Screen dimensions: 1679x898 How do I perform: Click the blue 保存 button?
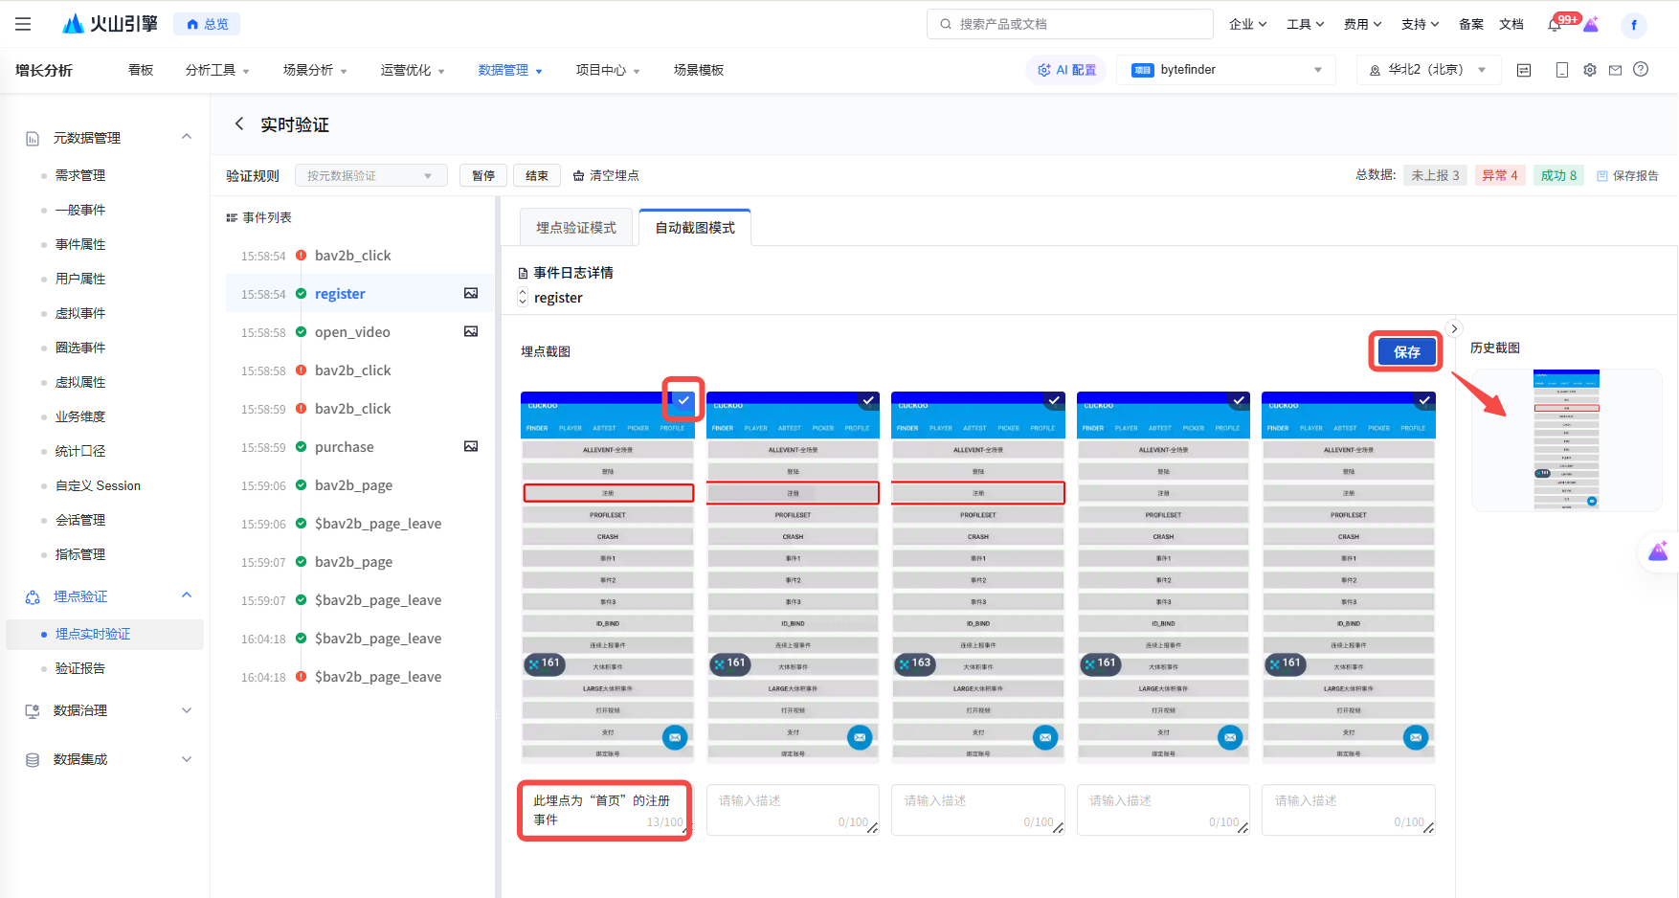[x=1406, y=352]
